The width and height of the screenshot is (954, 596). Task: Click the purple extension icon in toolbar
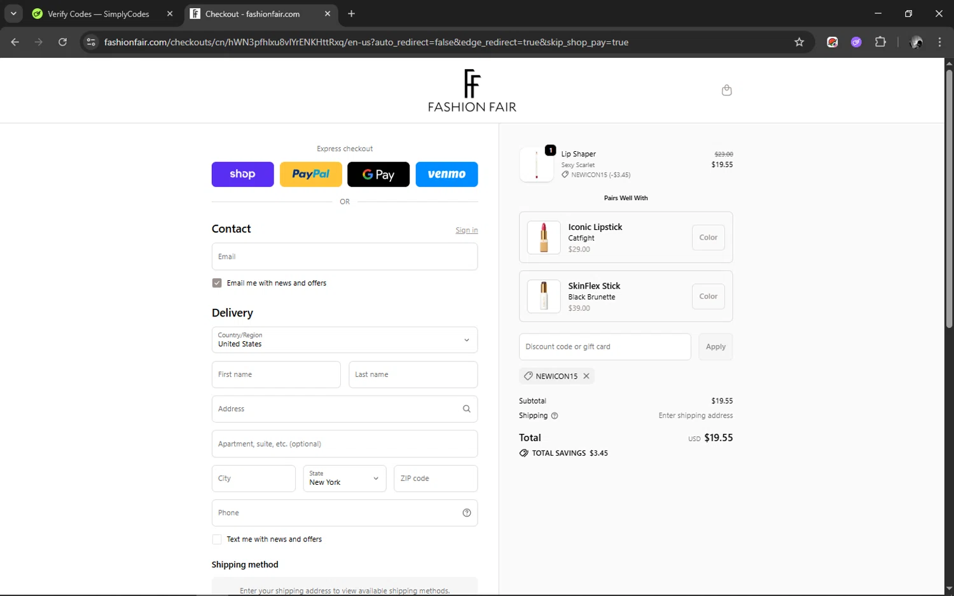click(x=856, y=42)
